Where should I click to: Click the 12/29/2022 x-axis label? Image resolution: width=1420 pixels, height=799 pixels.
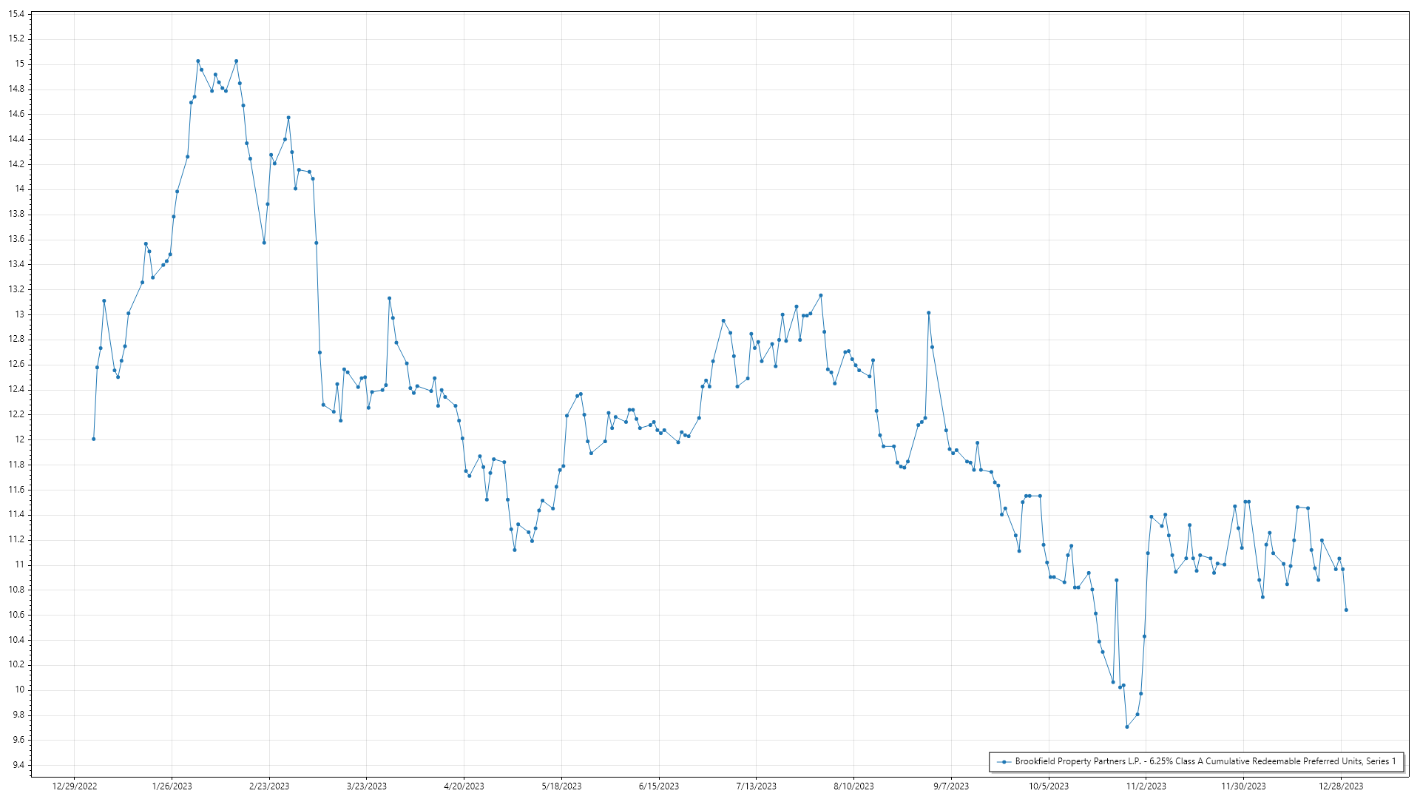pyautogui.click(x=75, y=786)
